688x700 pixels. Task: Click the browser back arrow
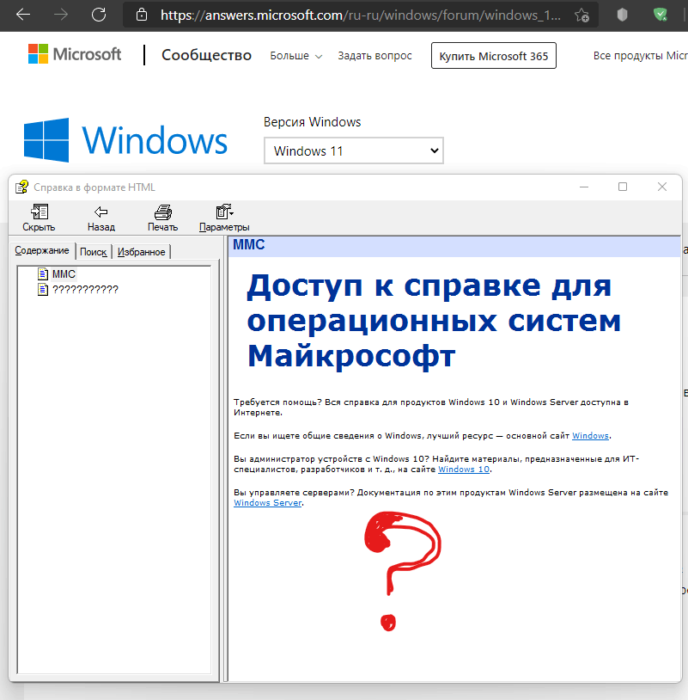(22, 15)
